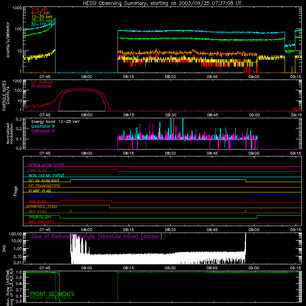Click the 'SAS' y-axis label

pos(4,249)
